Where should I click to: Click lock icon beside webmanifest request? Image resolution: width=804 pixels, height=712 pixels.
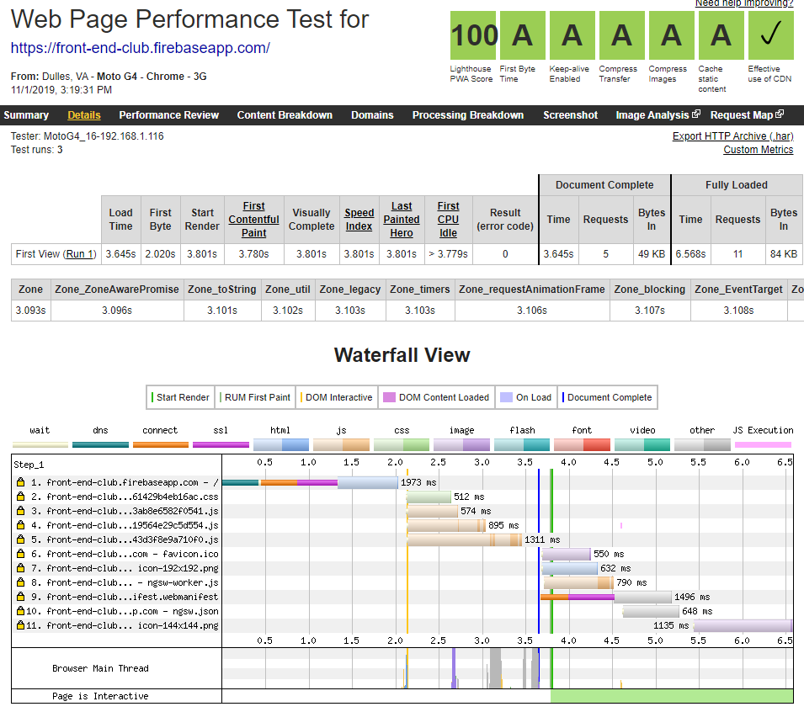click(20, 597)
